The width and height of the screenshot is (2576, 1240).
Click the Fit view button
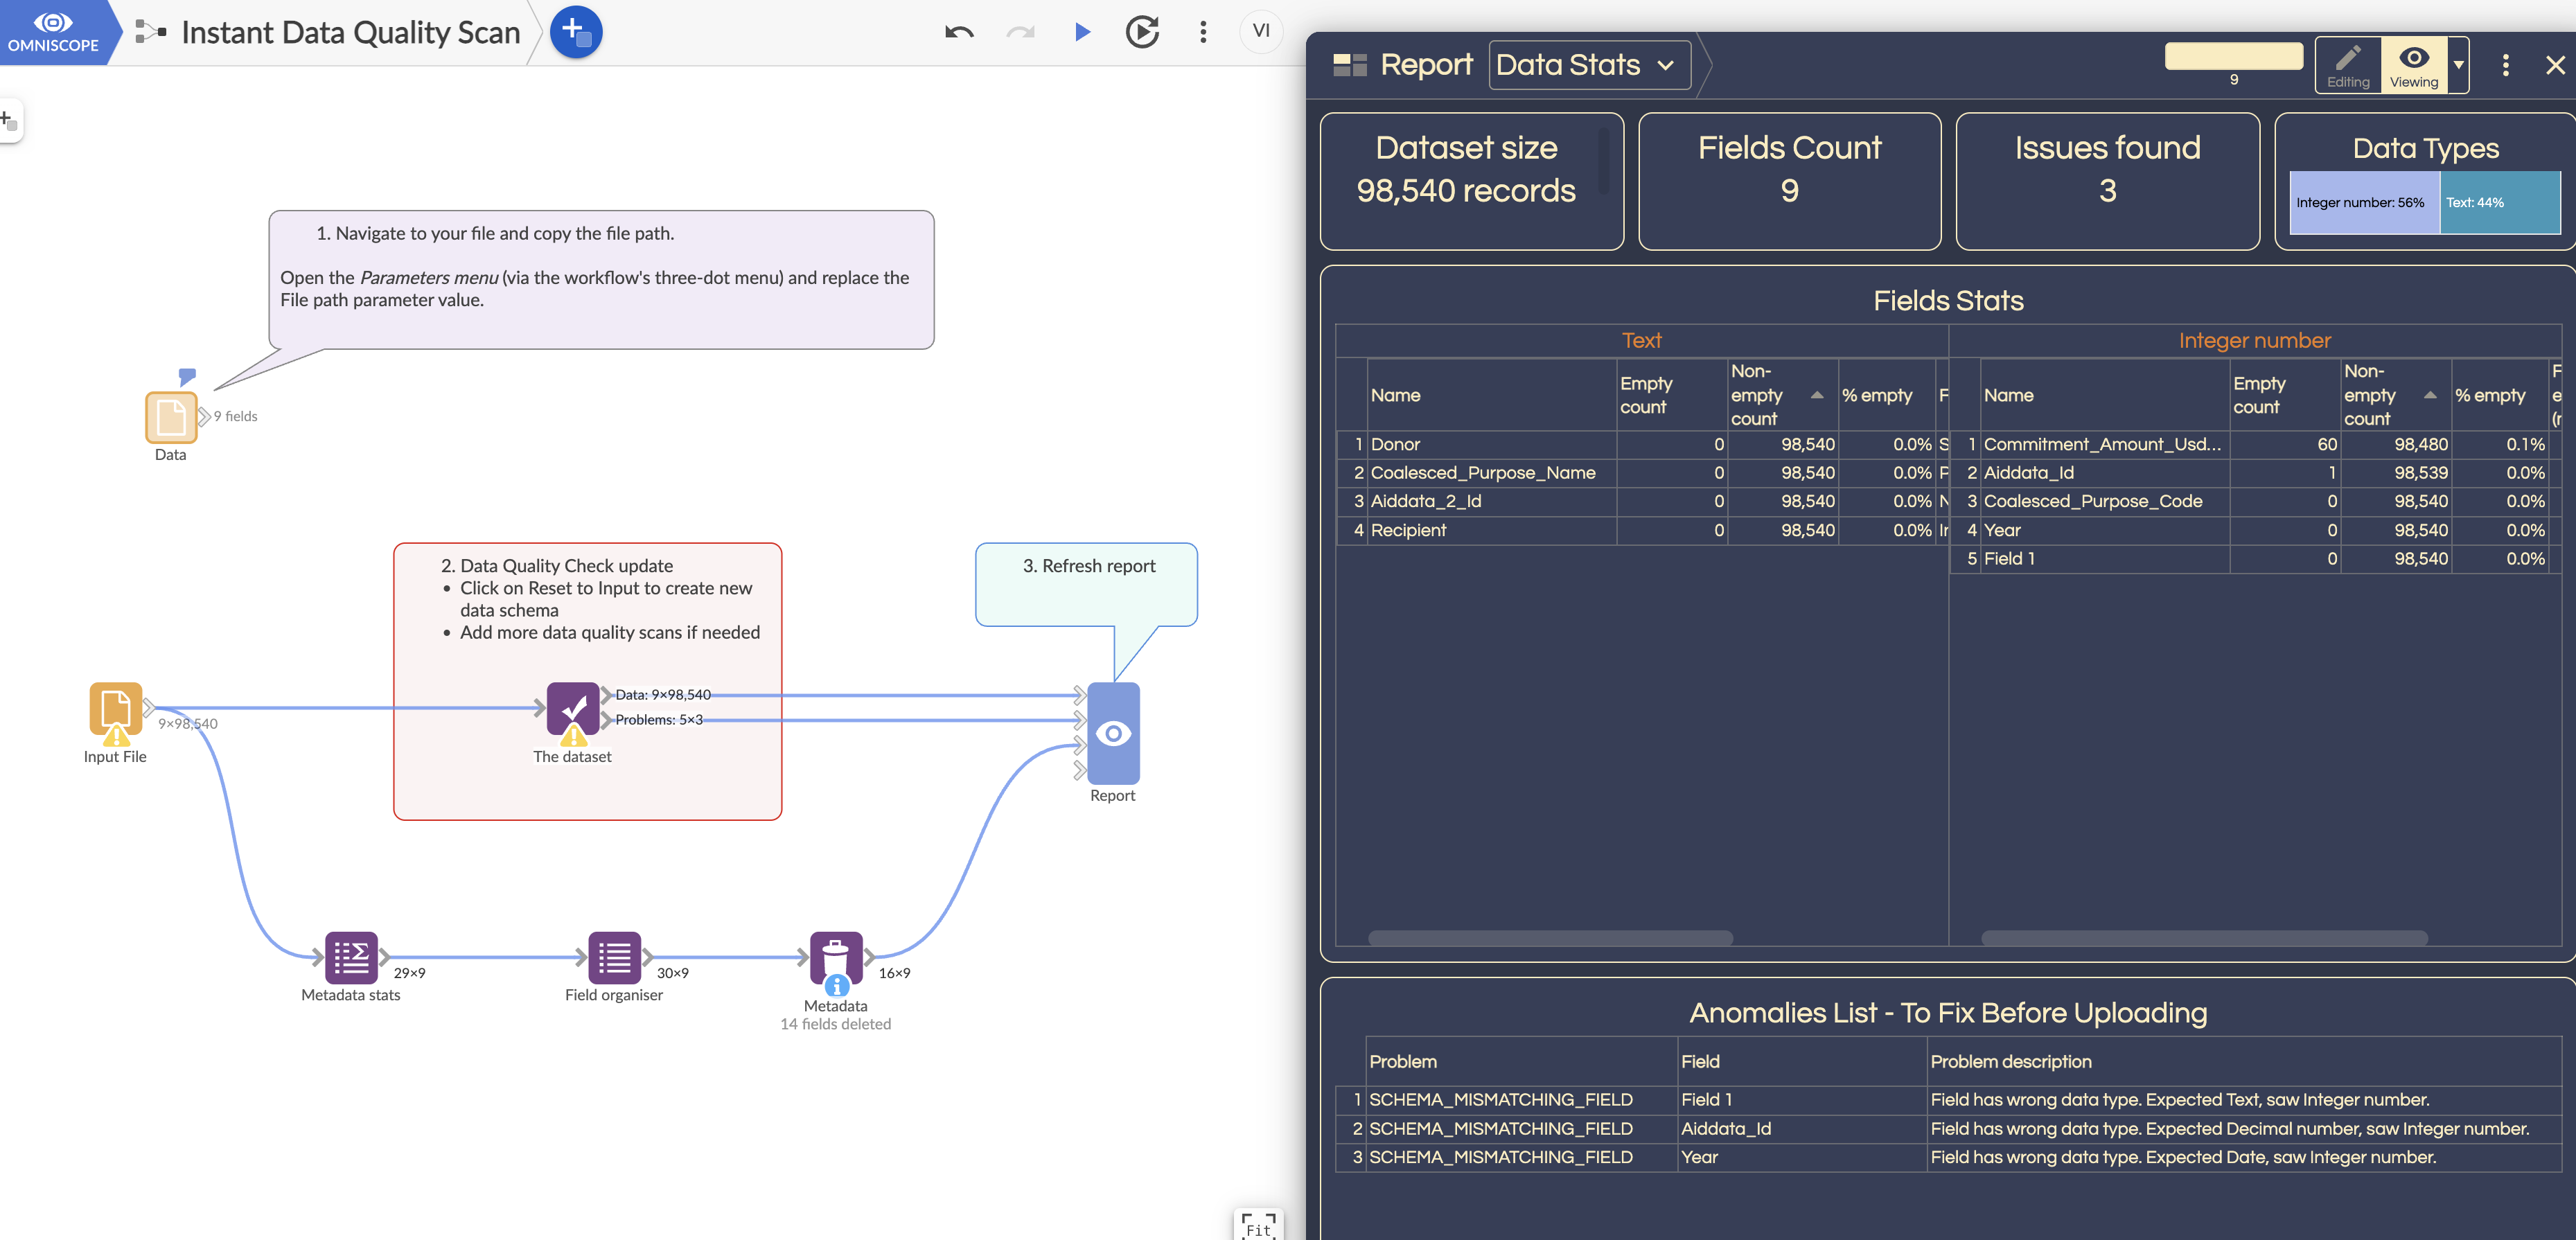coord(1258,1226)
